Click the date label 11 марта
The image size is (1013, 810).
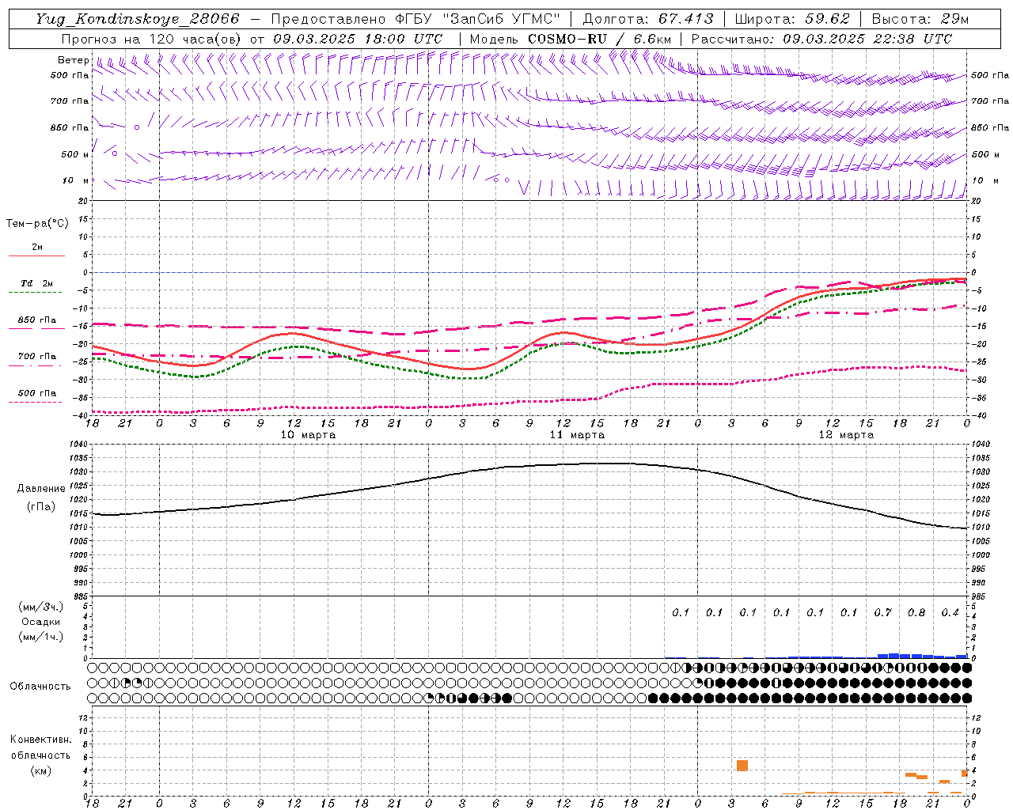[x=577, y=435]
